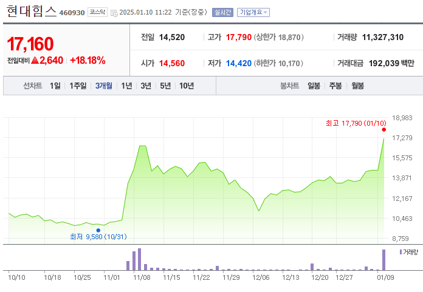Click the 최저 9,580 (10/31) label
Viewport: 423px width, 292px height.
(x=98, y=237)
